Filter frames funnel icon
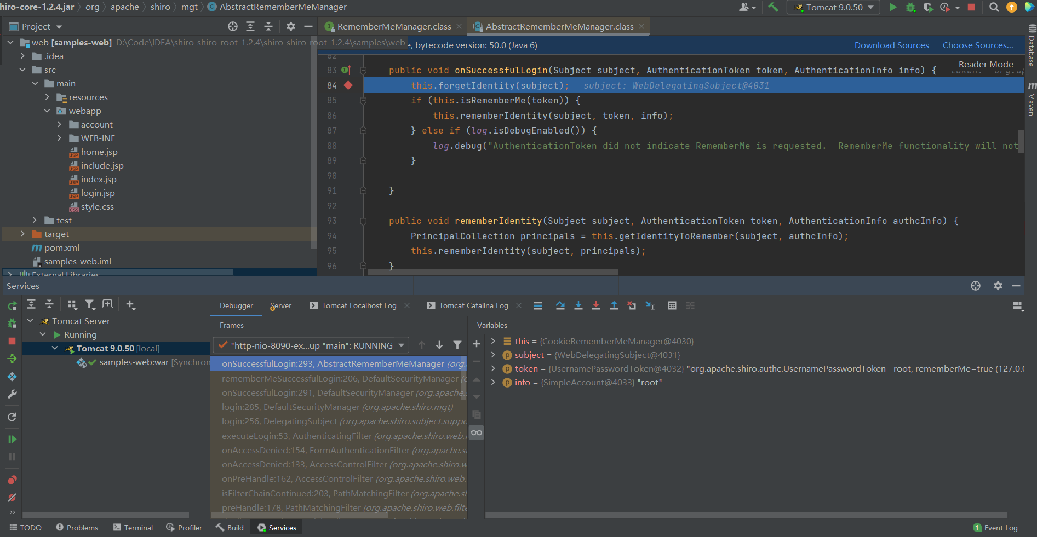This screenshot has width=1037, height=537. pyautogui.click(x=457, y=345)
